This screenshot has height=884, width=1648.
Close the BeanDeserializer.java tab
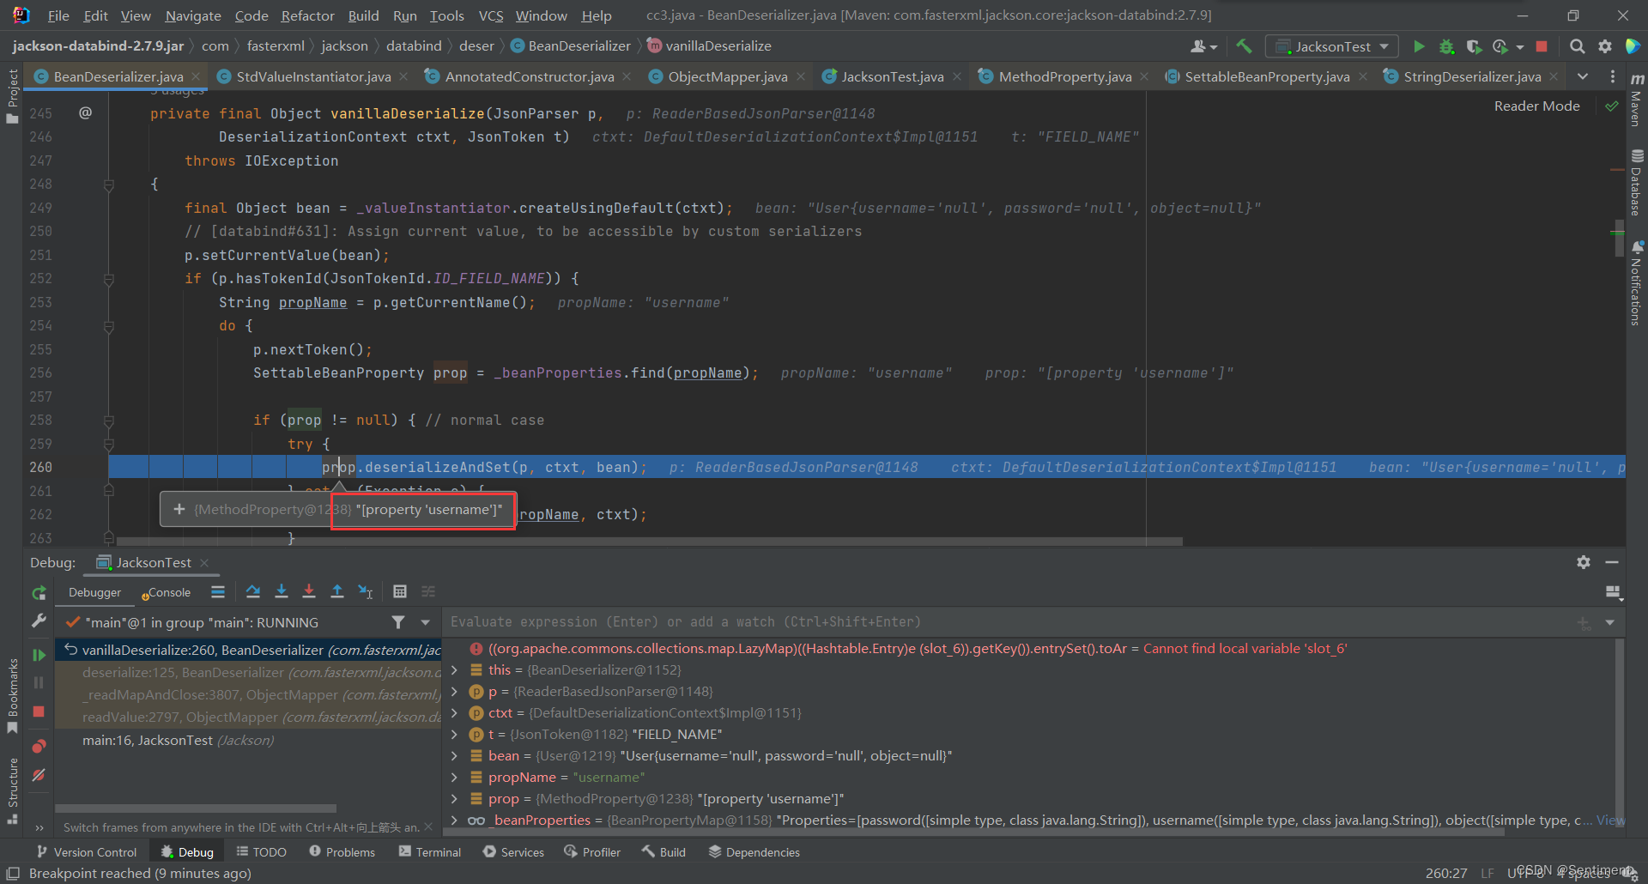pos(197,76)
